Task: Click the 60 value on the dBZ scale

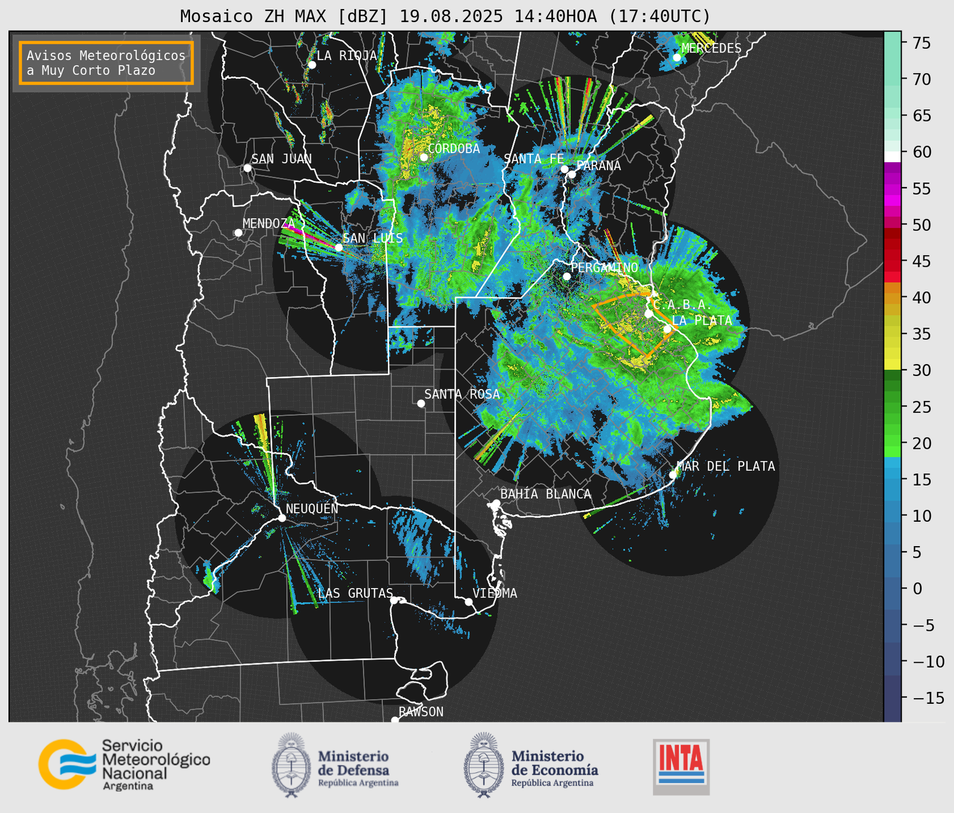Action: pos(921,152)
